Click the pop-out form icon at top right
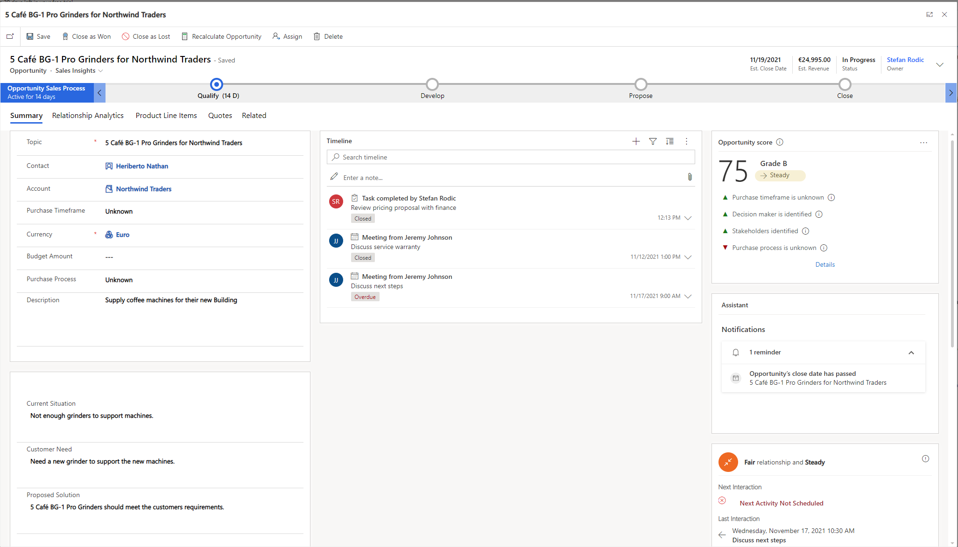 click(x=930, y=14)
